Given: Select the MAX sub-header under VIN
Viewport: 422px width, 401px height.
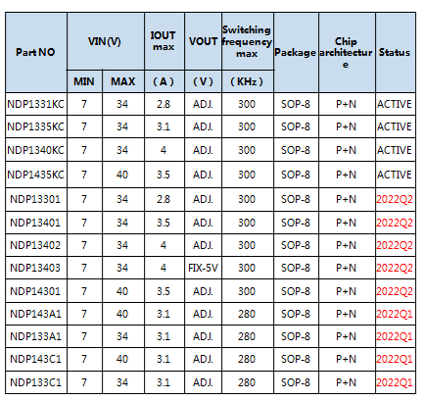Looking at the screenshot, I should (123, 81).
